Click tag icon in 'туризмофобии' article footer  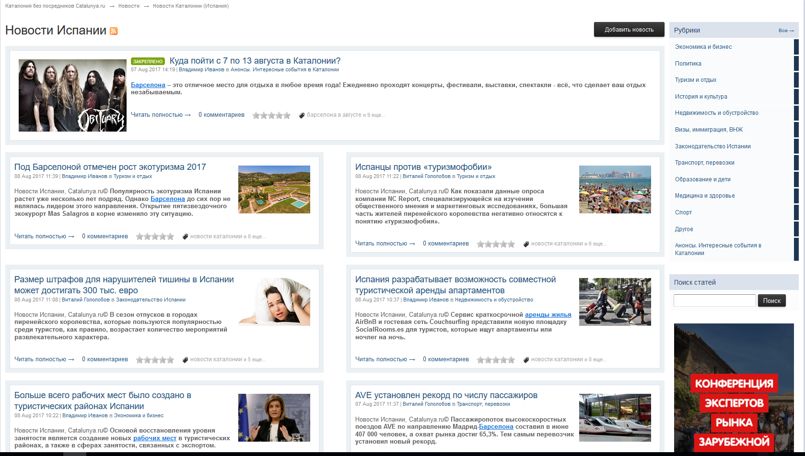(526, 244)
